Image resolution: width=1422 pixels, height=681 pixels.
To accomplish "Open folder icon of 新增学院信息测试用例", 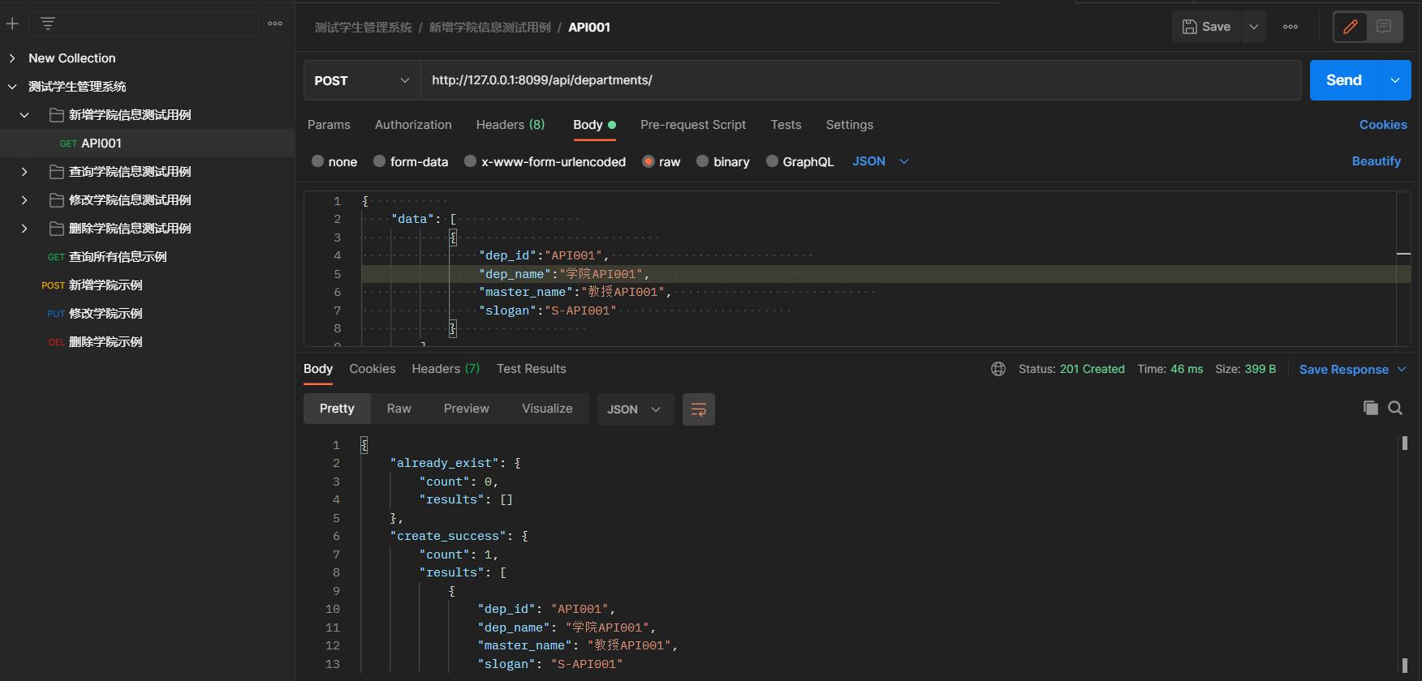I will coord(56,114).
